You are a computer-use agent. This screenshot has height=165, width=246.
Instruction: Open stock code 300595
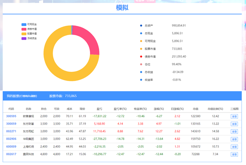click(11, 116)
